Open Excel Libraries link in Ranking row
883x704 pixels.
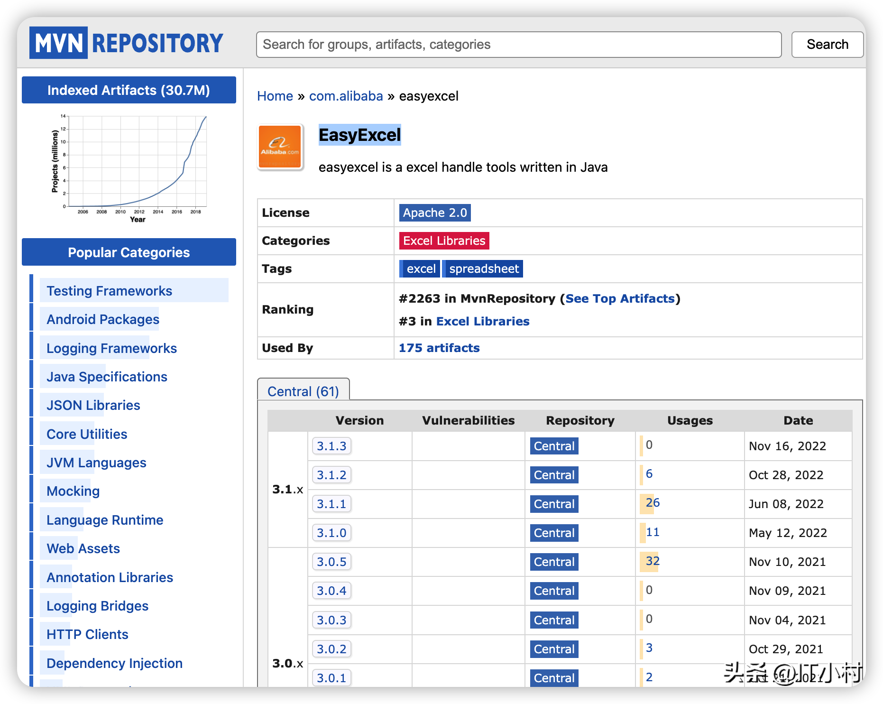pos(483,322)
